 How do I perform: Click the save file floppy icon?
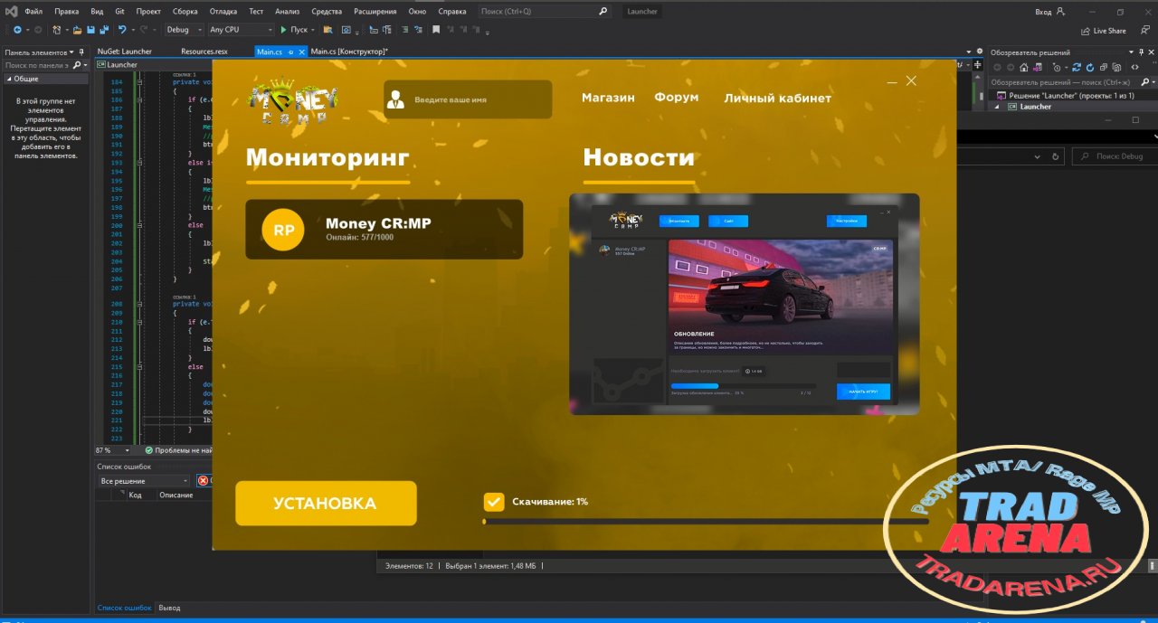click(x=92, y=30)
